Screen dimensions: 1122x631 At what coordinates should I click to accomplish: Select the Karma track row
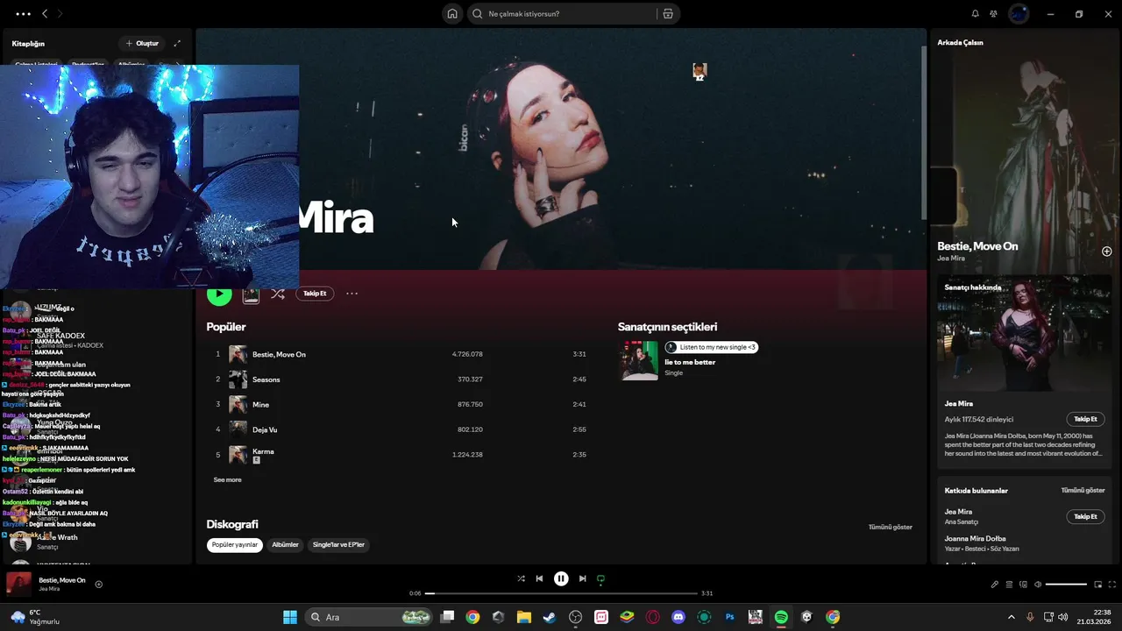coord(401,455)
